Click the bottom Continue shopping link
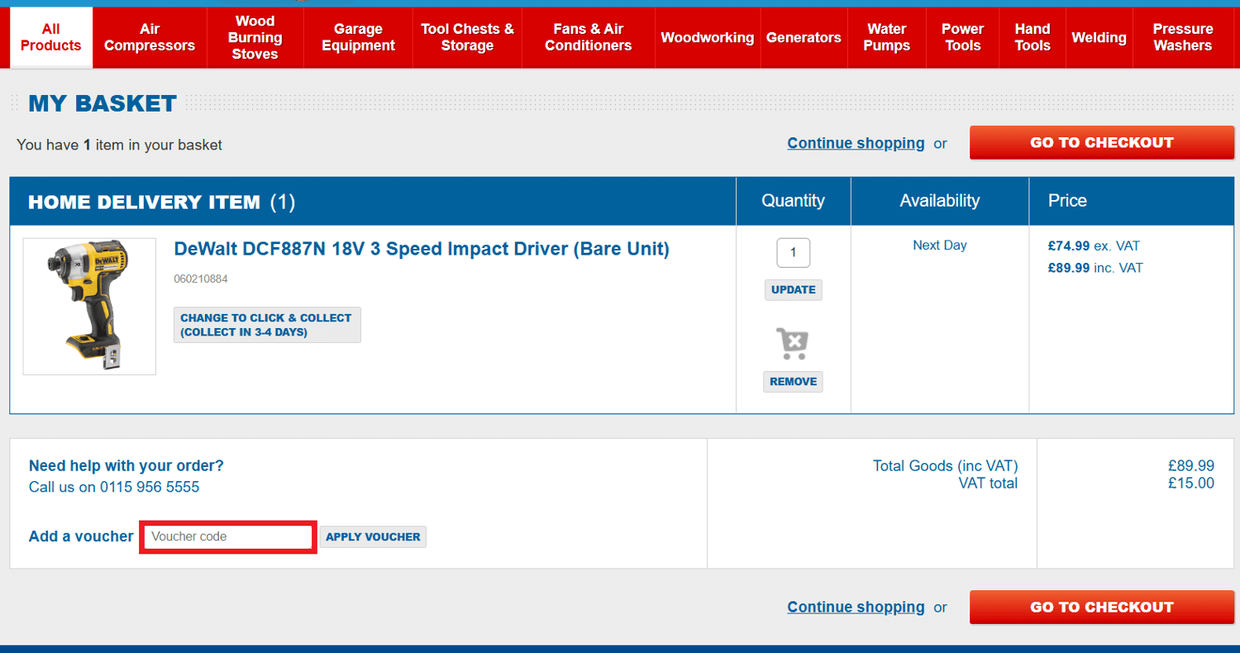Viewport: 1240px width, 653px height. (856, 607)
